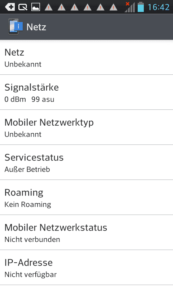Select the Netz Unbekannt entry
The height and width of the screenshot is (289, 173).
point(86,58)
